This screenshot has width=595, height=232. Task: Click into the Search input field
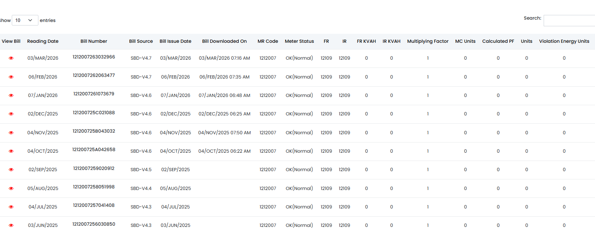tap(569, 21)
